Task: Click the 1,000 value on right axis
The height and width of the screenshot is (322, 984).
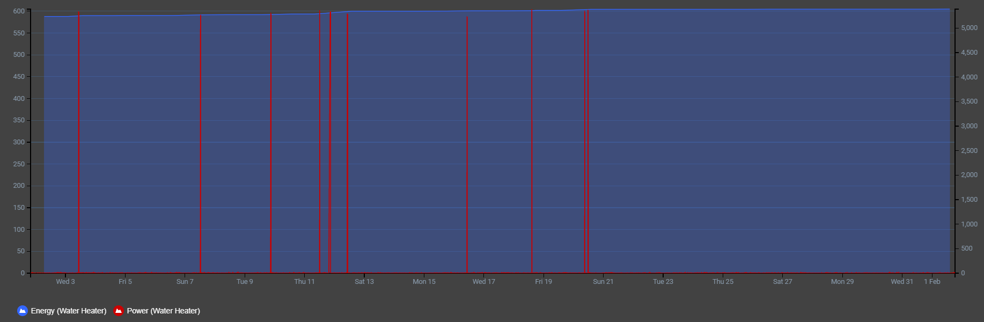Action: click(969, 224)
